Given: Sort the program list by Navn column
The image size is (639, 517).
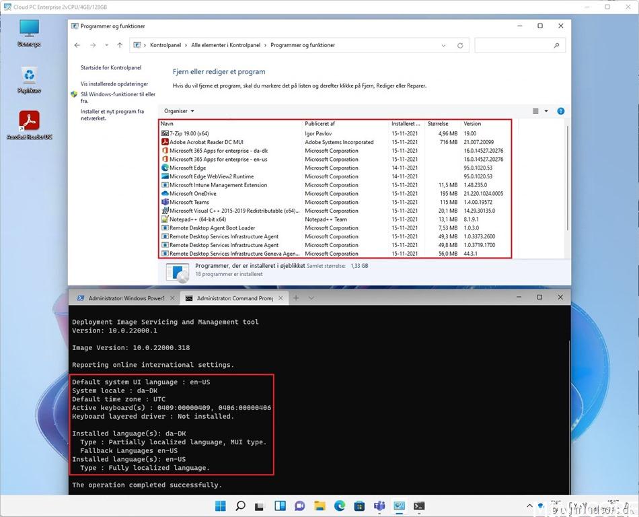Looking at the screenshot, I should [202, 124].
